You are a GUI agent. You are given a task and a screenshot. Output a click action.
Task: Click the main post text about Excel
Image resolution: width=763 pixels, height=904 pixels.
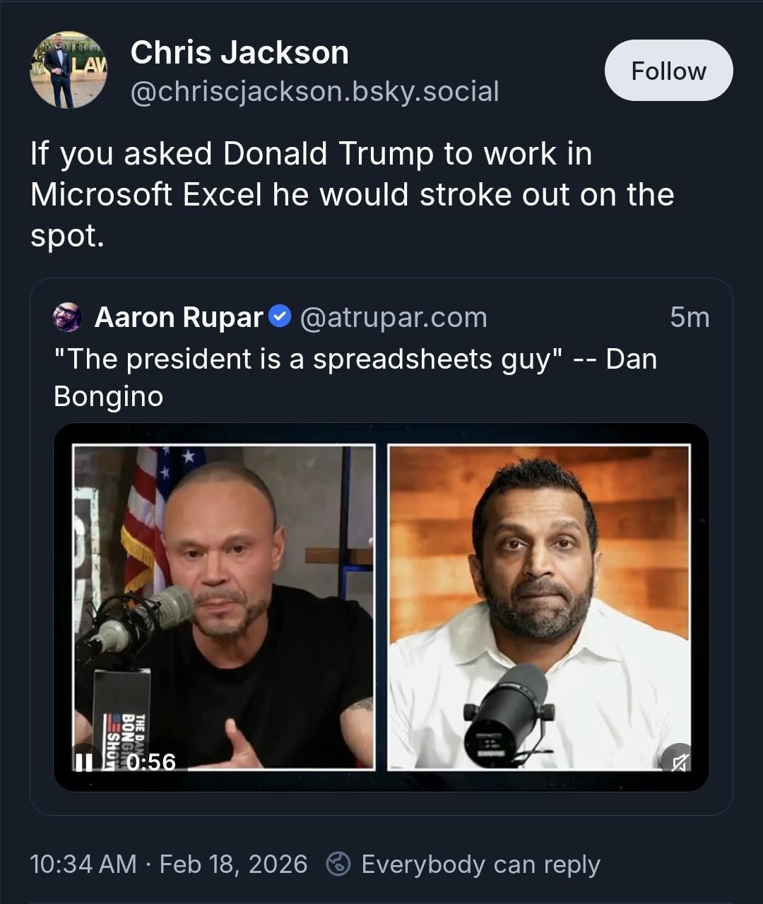tap(352, 194)
